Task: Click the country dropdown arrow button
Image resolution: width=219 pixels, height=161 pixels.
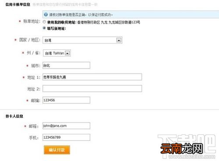Action: [119, 40]
